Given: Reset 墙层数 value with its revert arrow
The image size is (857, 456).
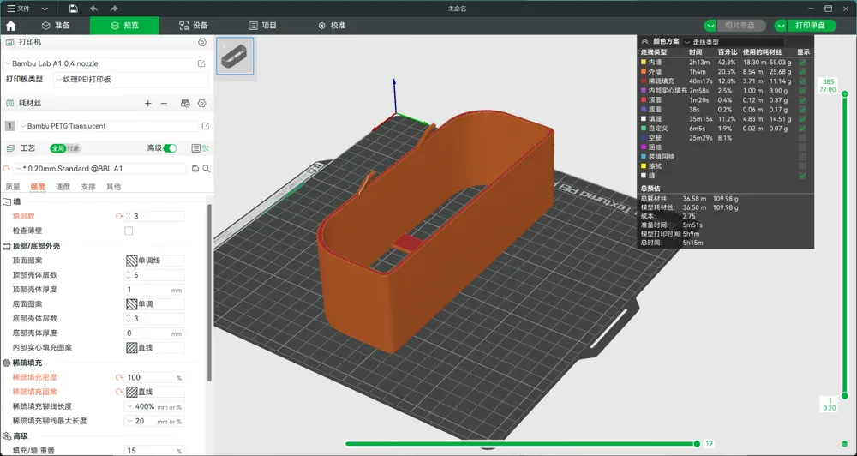Looking at the screenshot, I should 118,217.
